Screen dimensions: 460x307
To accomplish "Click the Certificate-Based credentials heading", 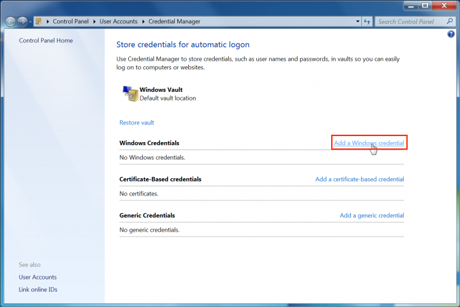I will [161, 179].
